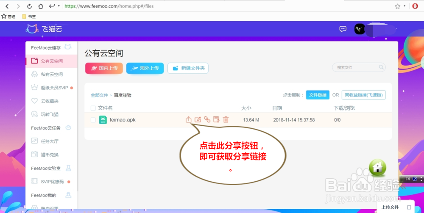Open dropdown arrow beside bookmark star

(404, 6)
